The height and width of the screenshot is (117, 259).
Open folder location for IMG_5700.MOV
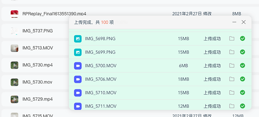(x=232, y=65)
